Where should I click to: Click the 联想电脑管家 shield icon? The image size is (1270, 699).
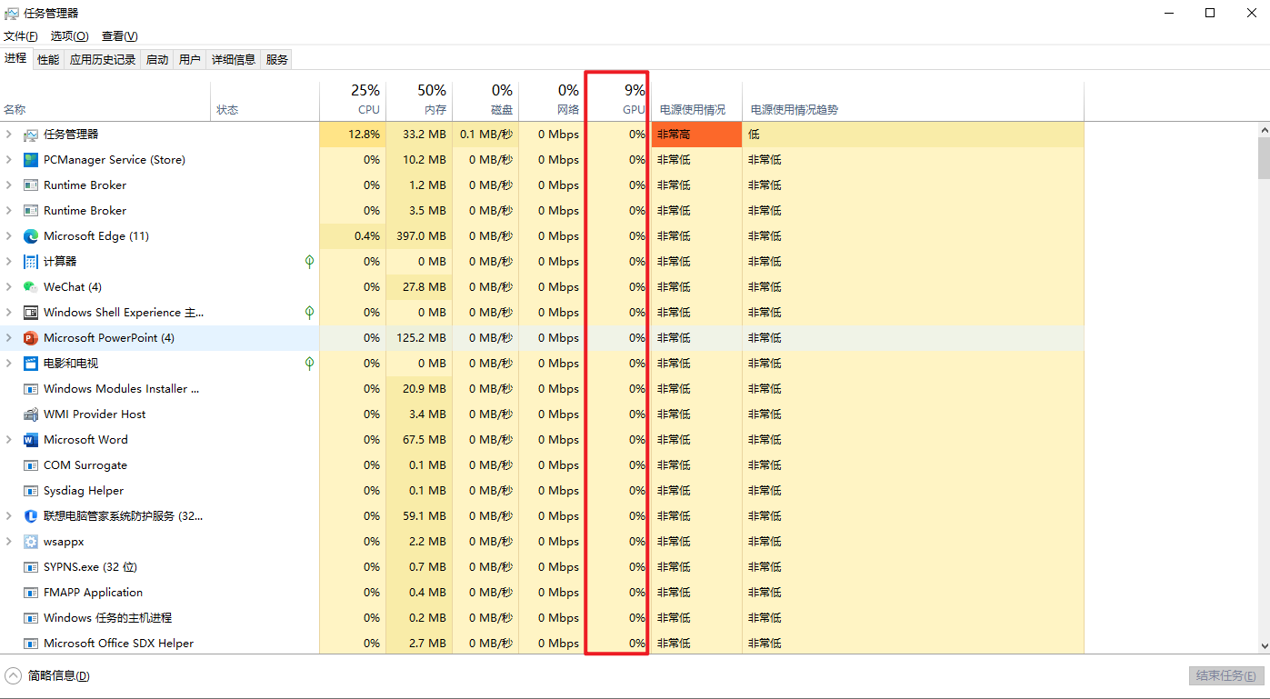[x=31, y=516]
